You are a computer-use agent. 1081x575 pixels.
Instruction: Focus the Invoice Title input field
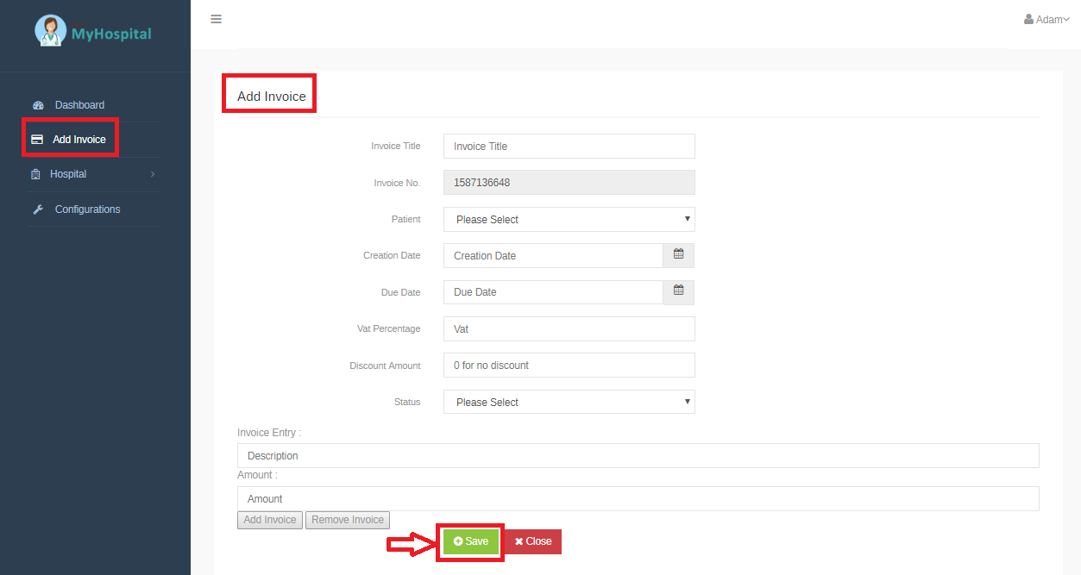point(569,146)
